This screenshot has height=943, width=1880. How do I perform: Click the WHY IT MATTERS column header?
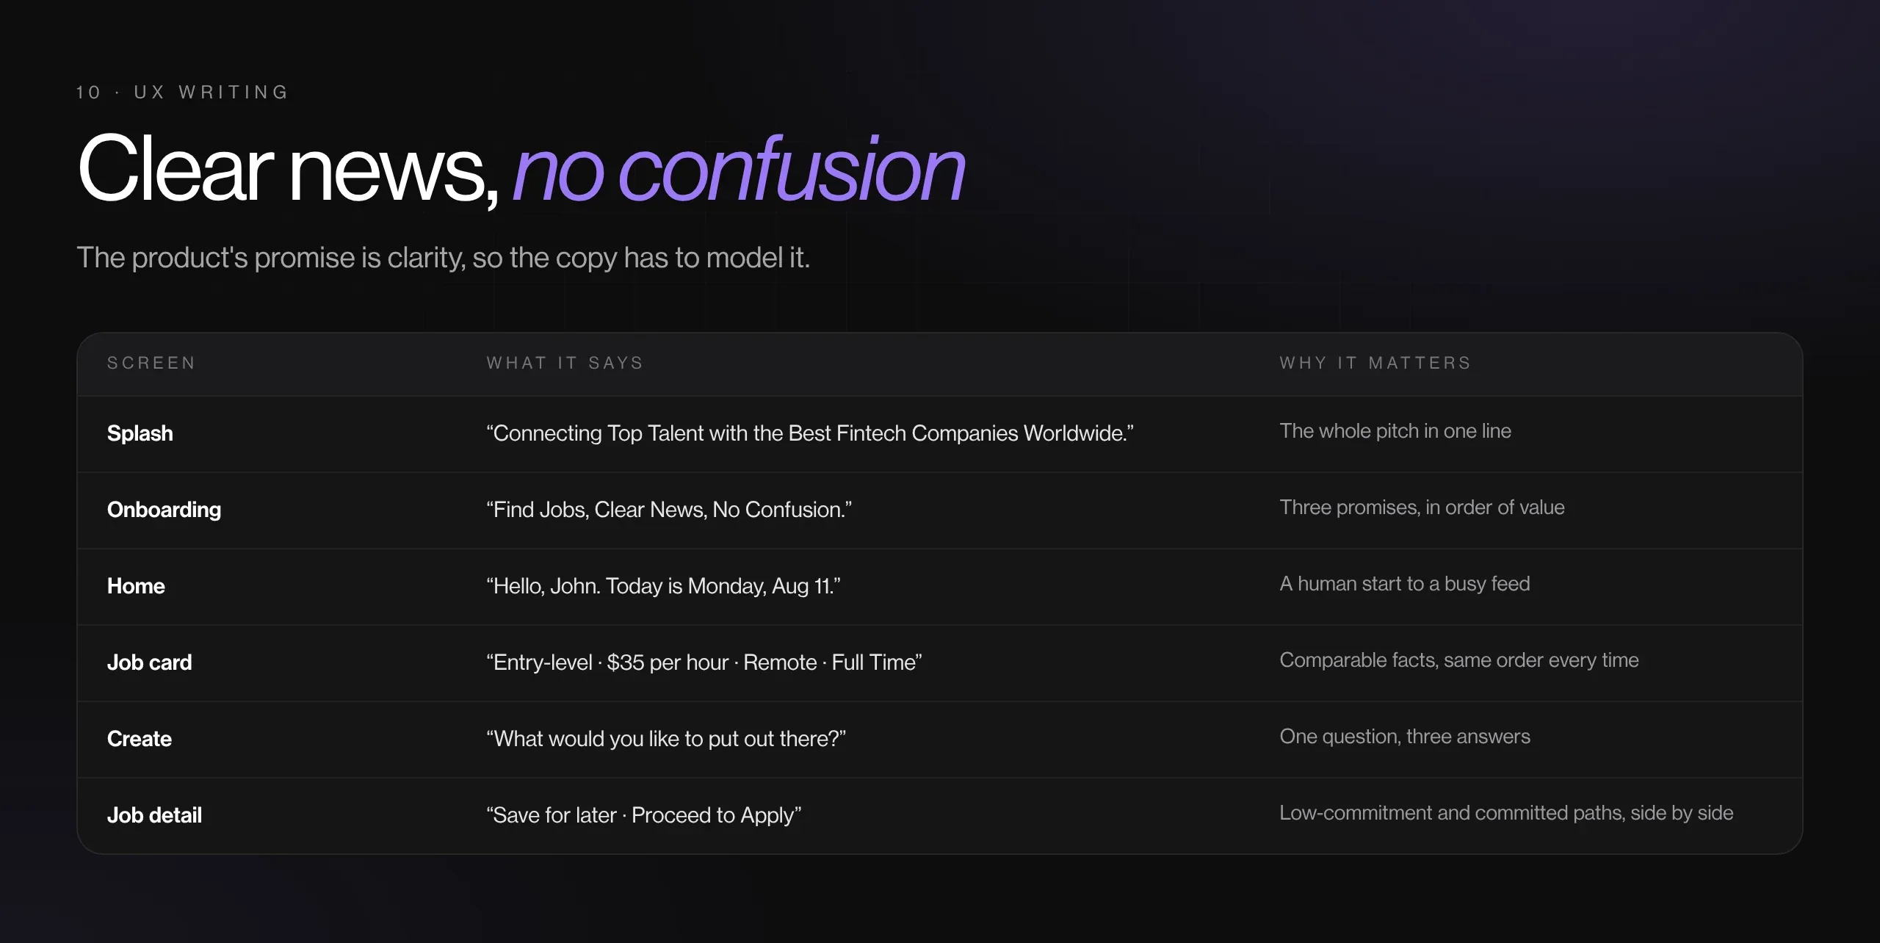[1375, 363]
